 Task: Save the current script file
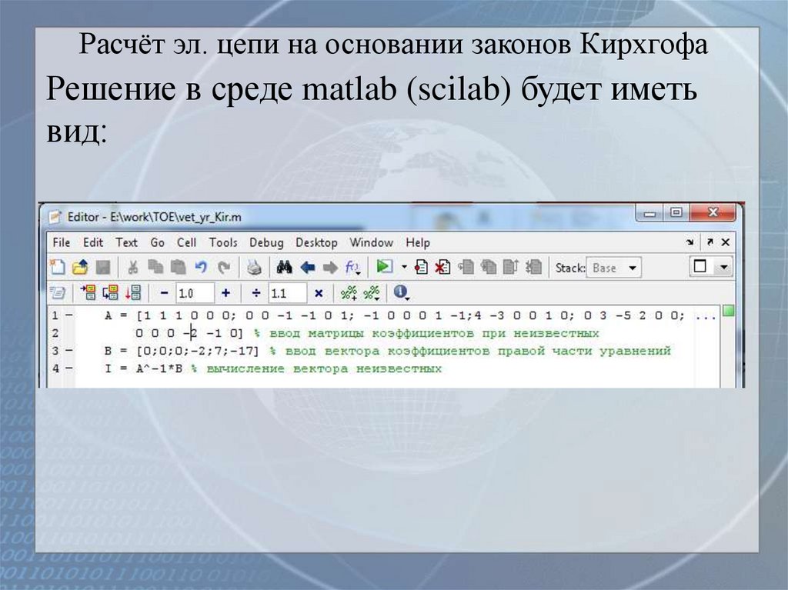pyautogui.click(x=102, y=267)
